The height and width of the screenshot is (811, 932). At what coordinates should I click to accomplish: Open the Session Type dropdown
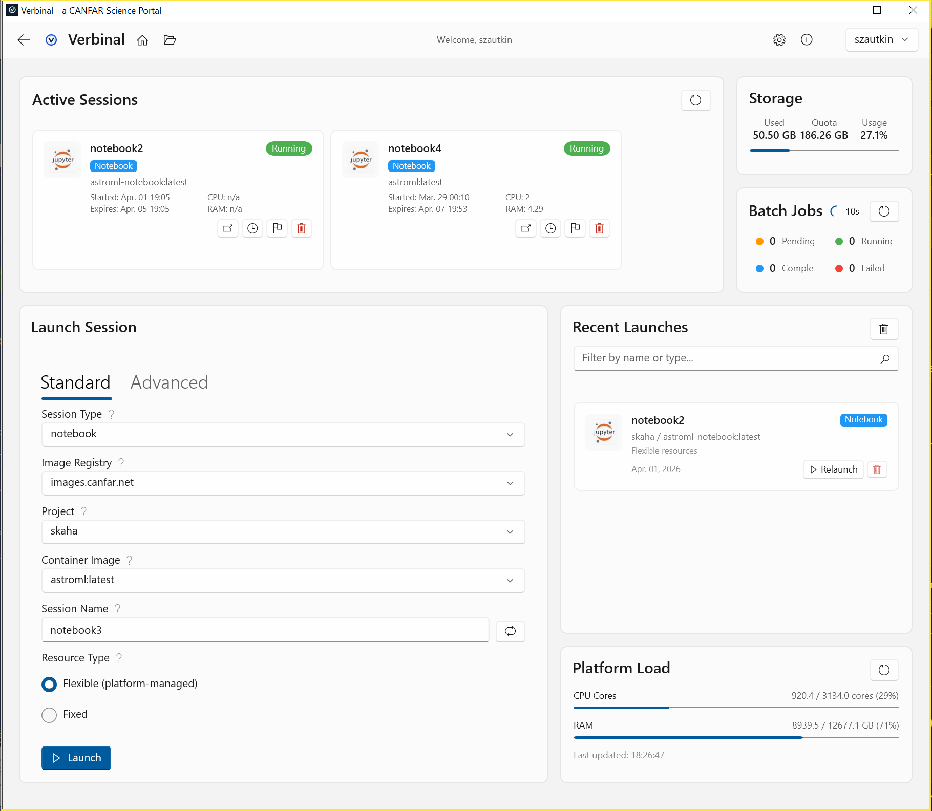(x=283, y=434)
